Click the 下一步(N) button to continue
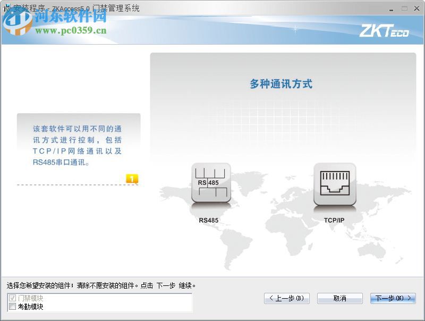This screenshot has width=425, height=321. tap(393, 298)
